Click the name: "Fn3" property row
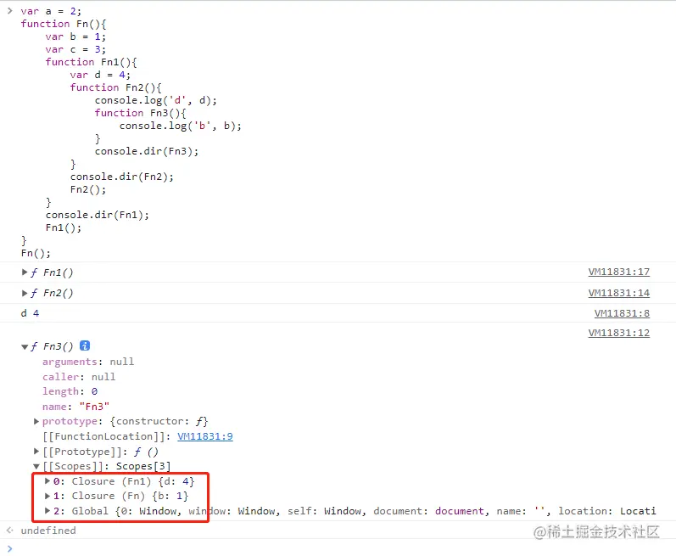Image resolution: width=676 pixels, height=556 pixels. click(75, 407)
